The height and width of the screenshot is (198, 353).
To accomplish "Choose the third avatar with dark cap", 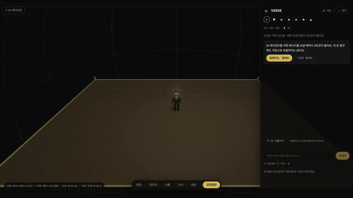I will 281,20.
